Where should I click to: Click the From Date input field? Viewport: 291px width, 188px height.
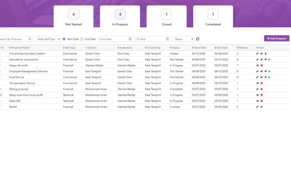pos(115,39)
